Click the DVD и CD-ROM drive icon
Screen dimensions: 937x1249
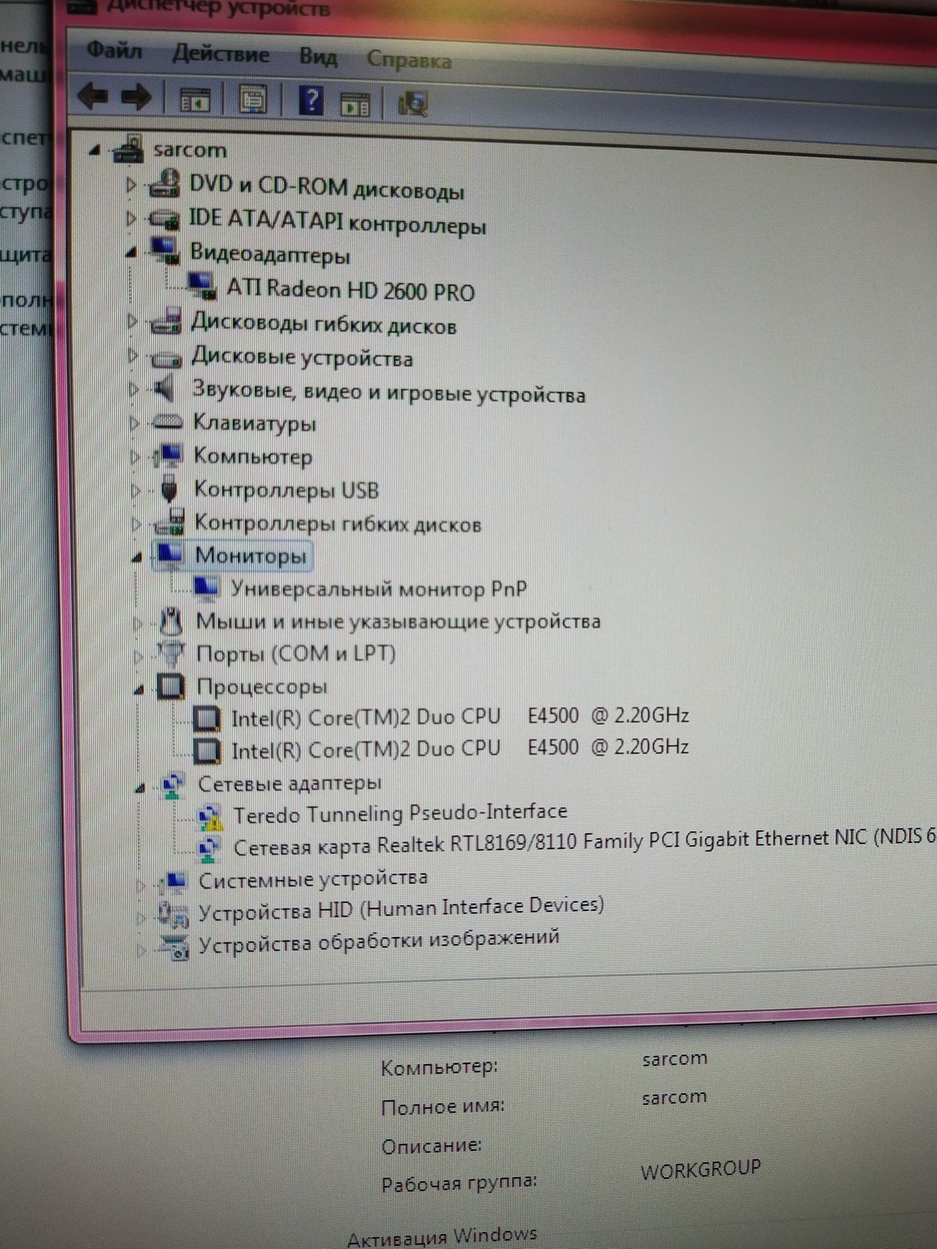164,184
